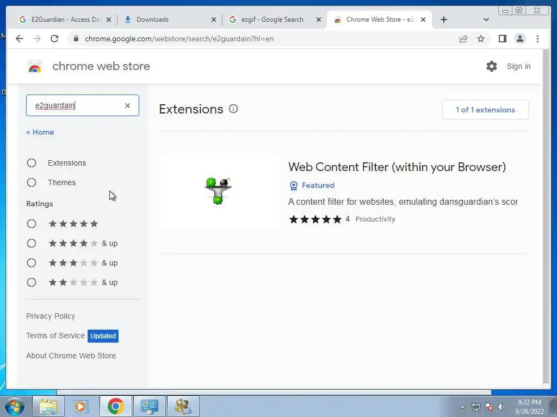The height and width of the screenshot is (417, 557).
Task: Click the extension's five-star rating
Action: pyautogui.click(x=315, y=219)
